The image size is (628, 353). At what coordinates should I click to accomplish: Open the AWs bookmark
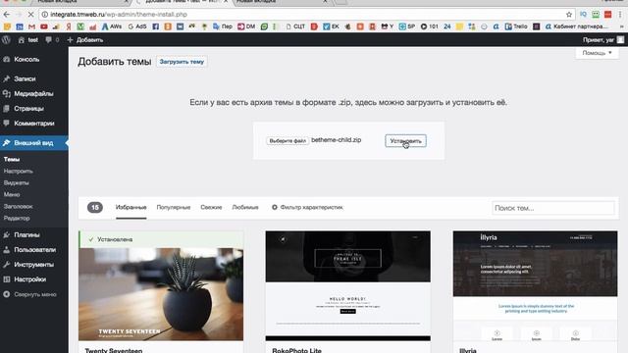[x=112, y=26]
